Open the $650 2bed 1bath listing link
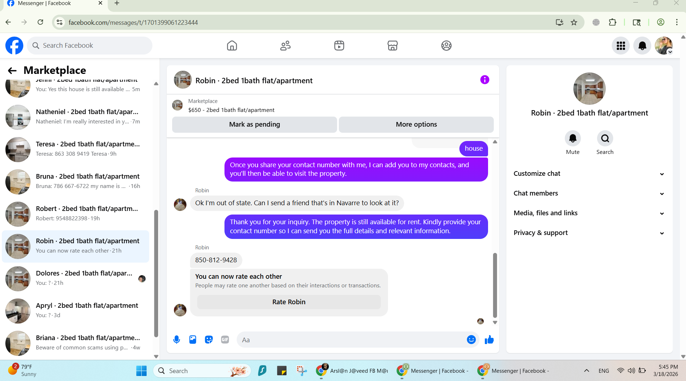 point(231,110)
